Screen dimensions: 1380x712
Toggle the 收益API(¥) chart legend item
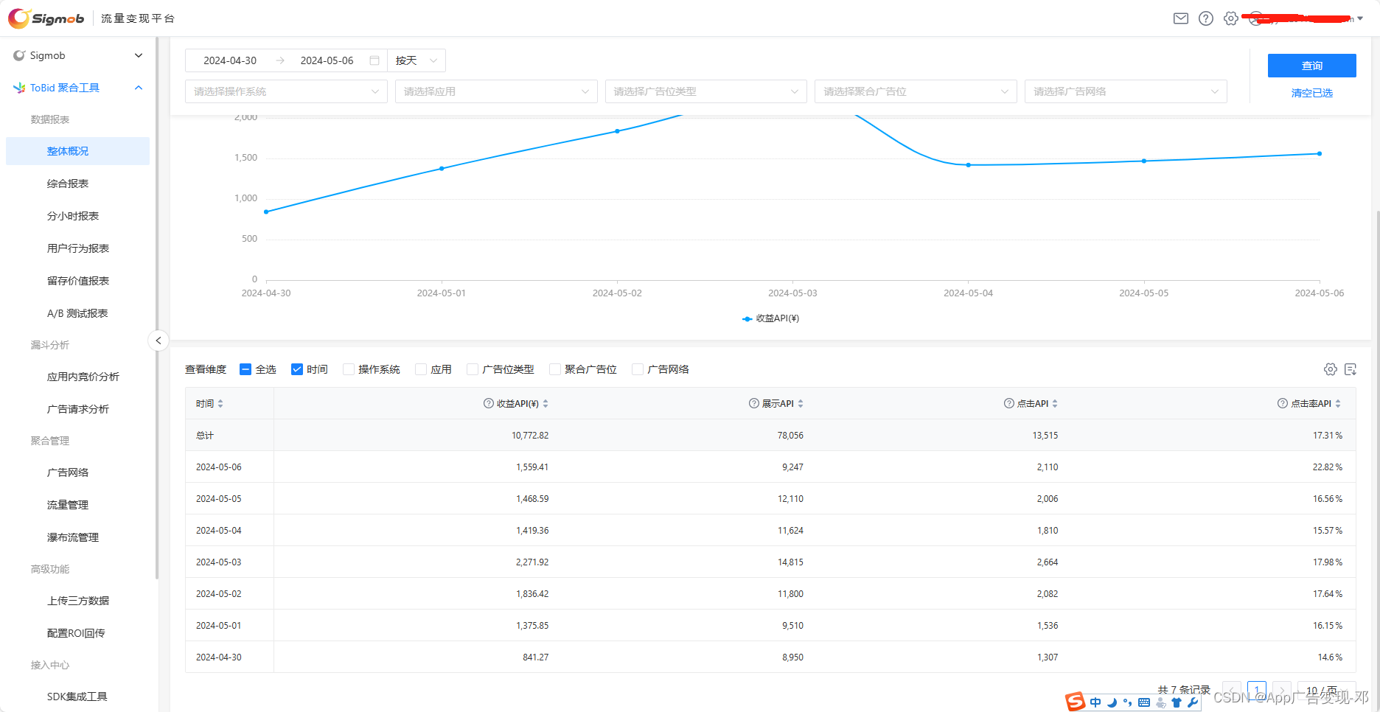(770, 318)
